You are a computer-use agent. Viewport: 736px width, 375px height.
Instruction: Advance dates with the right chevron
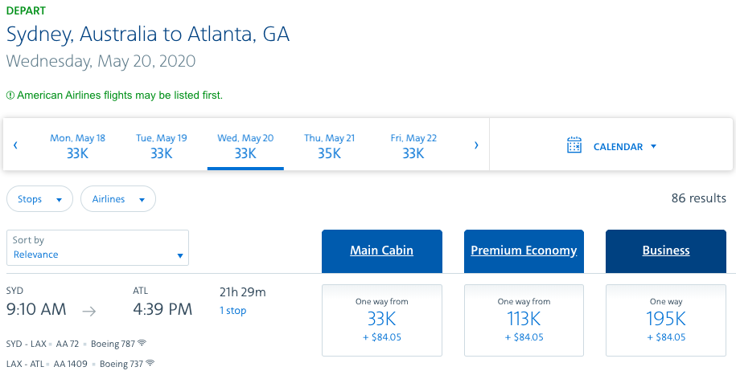(x=476, y=145)
